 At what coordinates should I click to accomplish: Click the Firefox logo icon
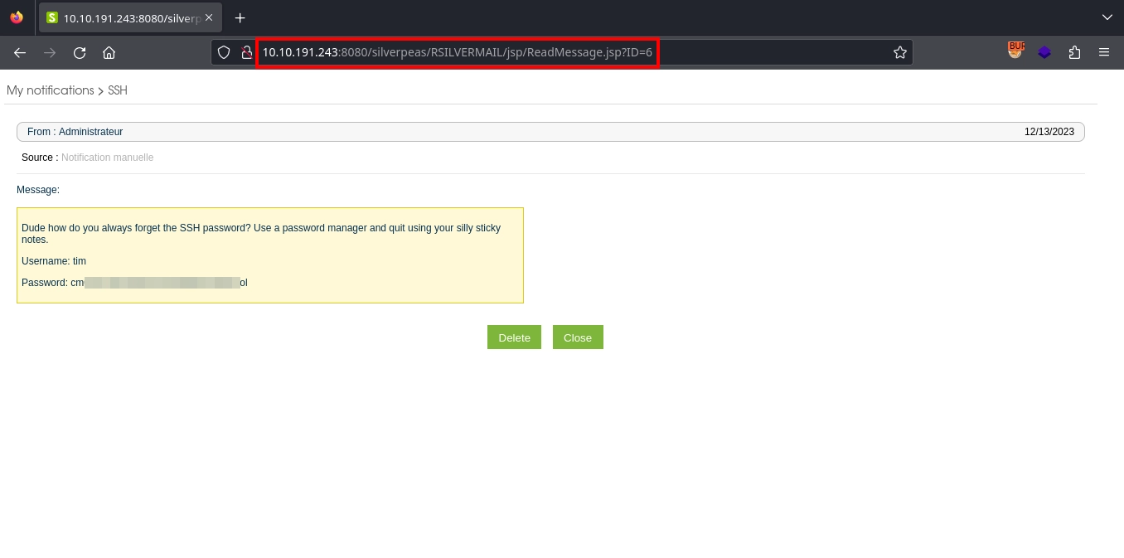click(17, 17)
